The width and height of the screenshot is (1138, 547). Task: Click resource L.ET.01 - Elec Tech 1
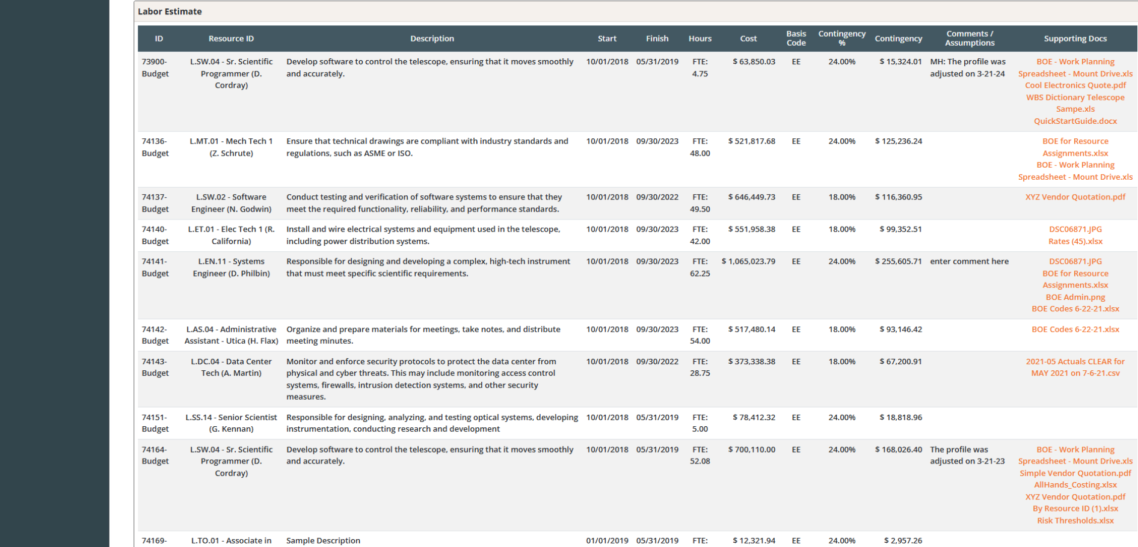231,235
